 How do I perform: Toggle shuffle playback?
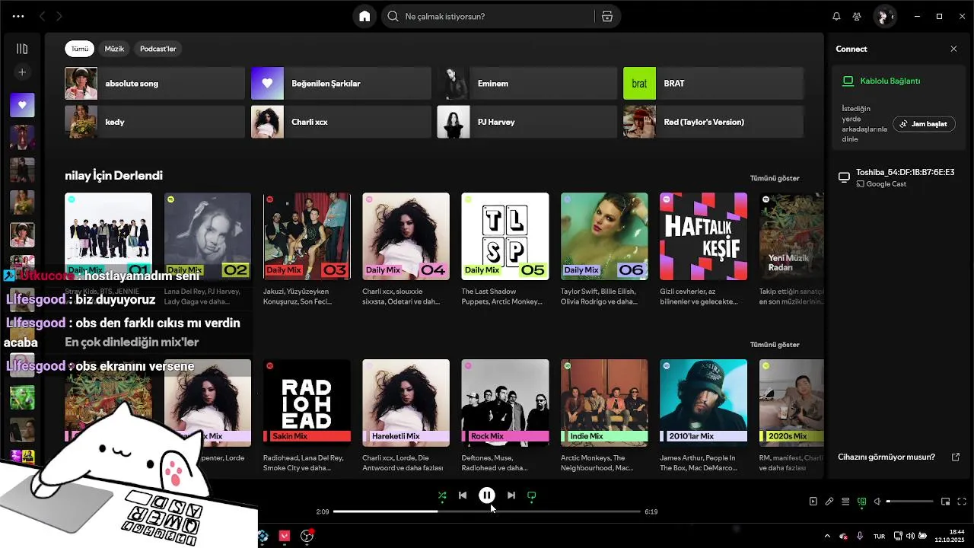tap(442, 495)
